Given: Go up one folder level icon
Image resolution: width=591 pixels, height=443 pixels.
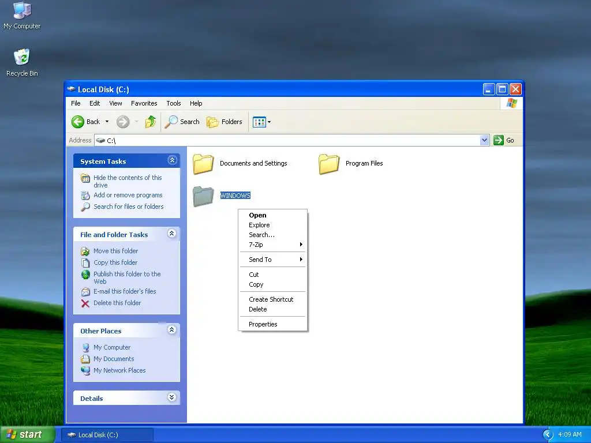Looking at the screenshot, I should click(151, 122).
